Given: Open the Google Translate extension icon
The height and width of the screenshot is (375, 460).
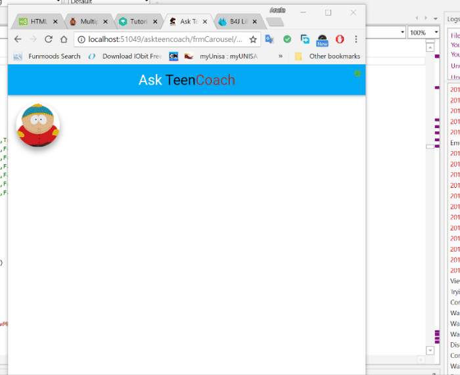Looking at the screenshot, I should pos(269,39).
